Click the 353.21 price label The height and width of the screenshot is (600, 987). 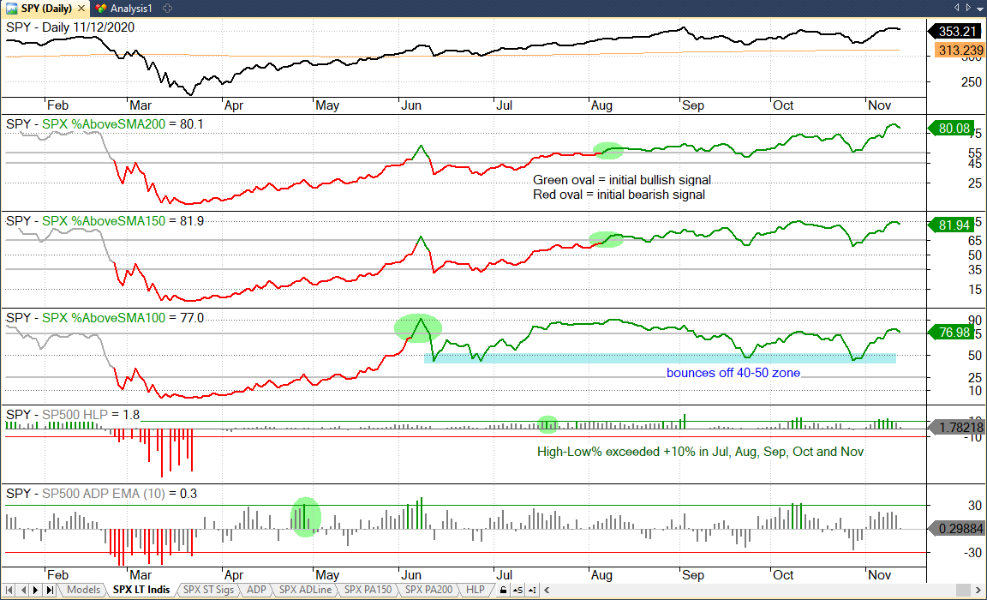pos(955,31)
